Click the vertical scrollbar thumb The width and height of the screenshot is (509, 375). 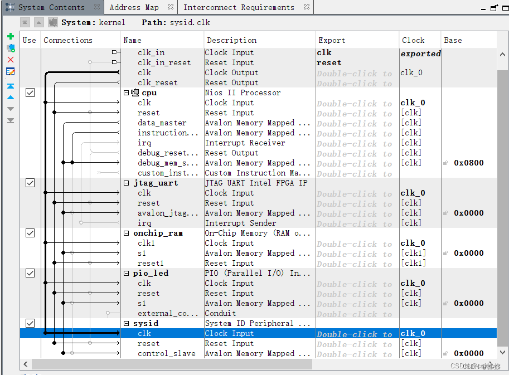pos(502,208)
